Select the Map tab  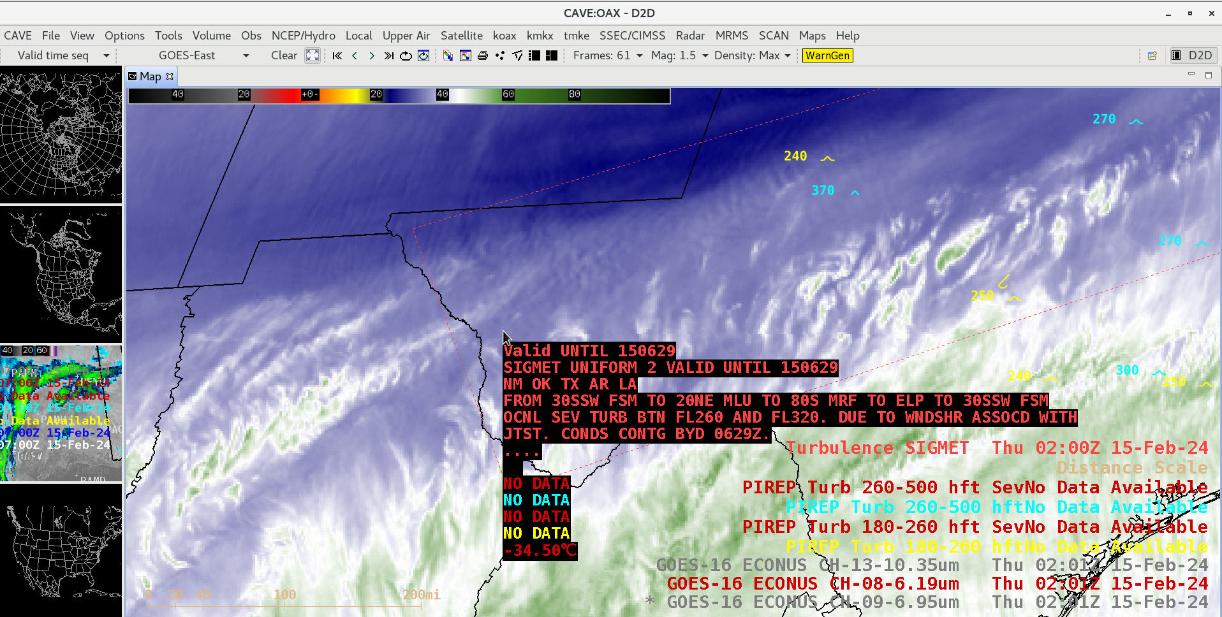(150, 76)
